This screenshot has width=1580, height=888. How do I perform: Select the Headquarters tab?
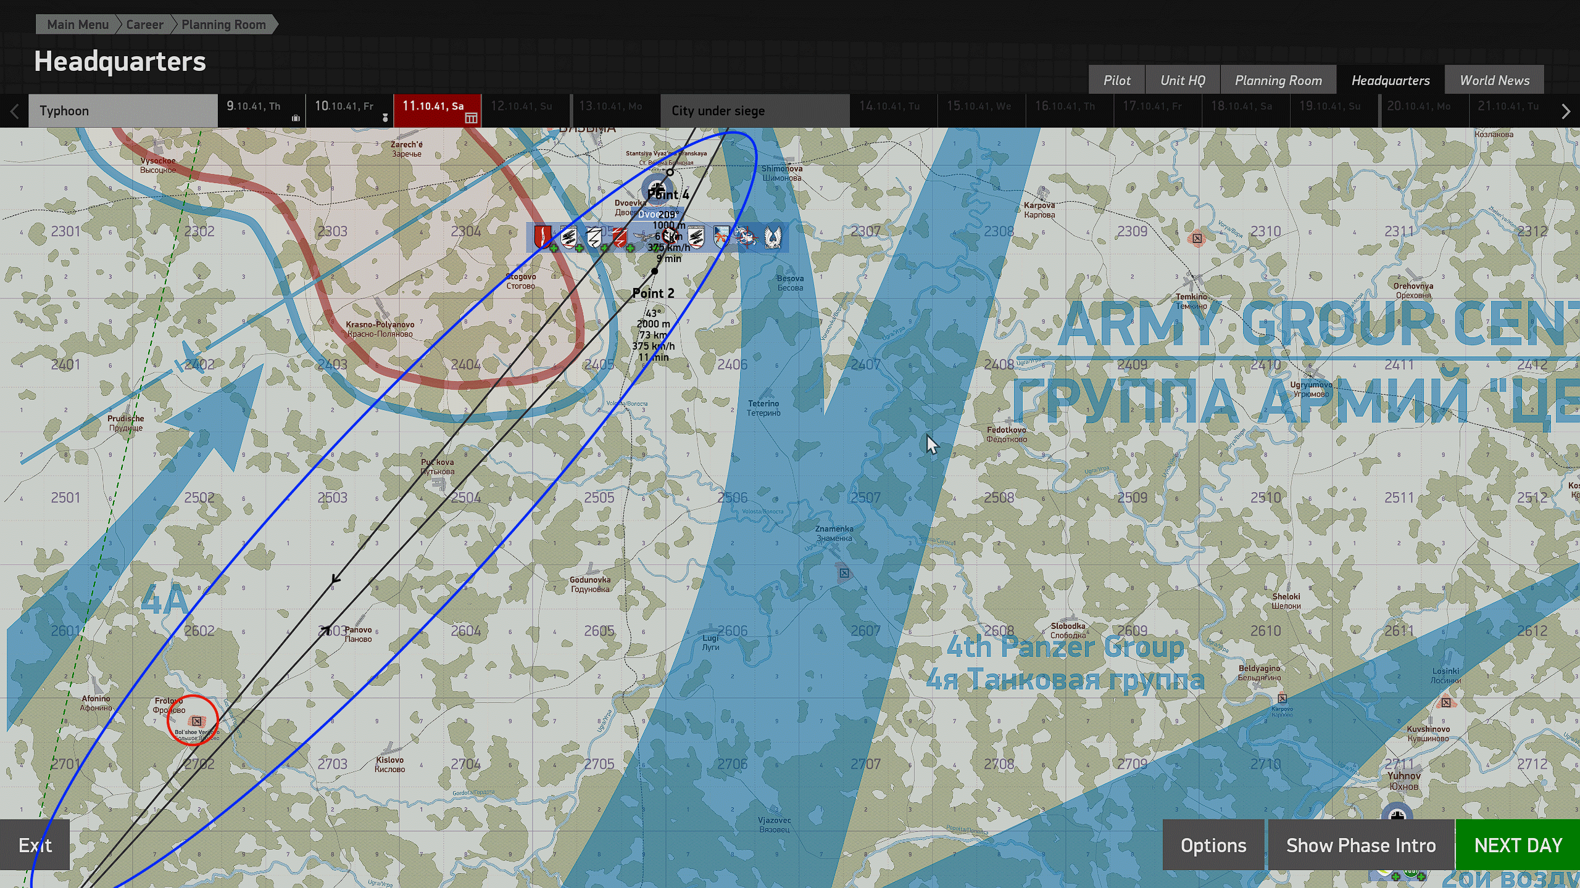(x=1391, y=80)
